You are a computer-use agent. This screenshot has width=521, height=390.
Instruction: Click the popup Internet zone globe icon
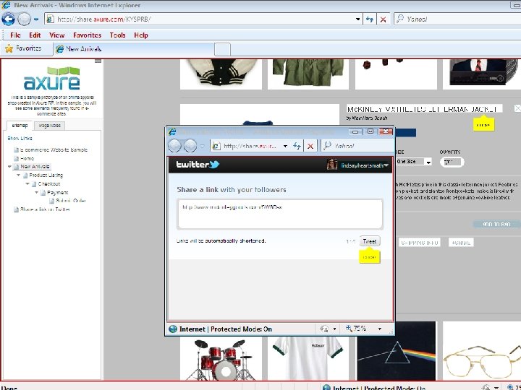click(173, 329)
